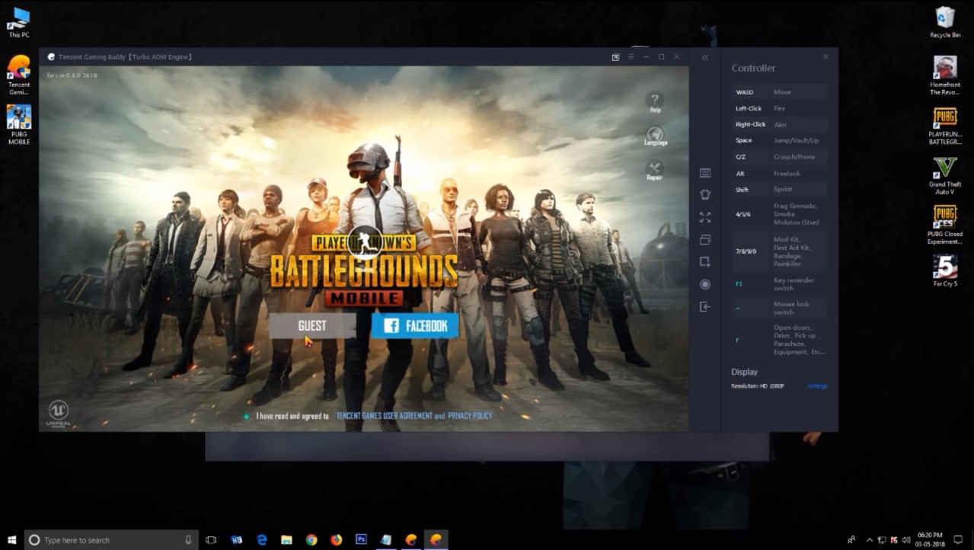Open Photoshop from the taskbar

click(x=361, y=539)
